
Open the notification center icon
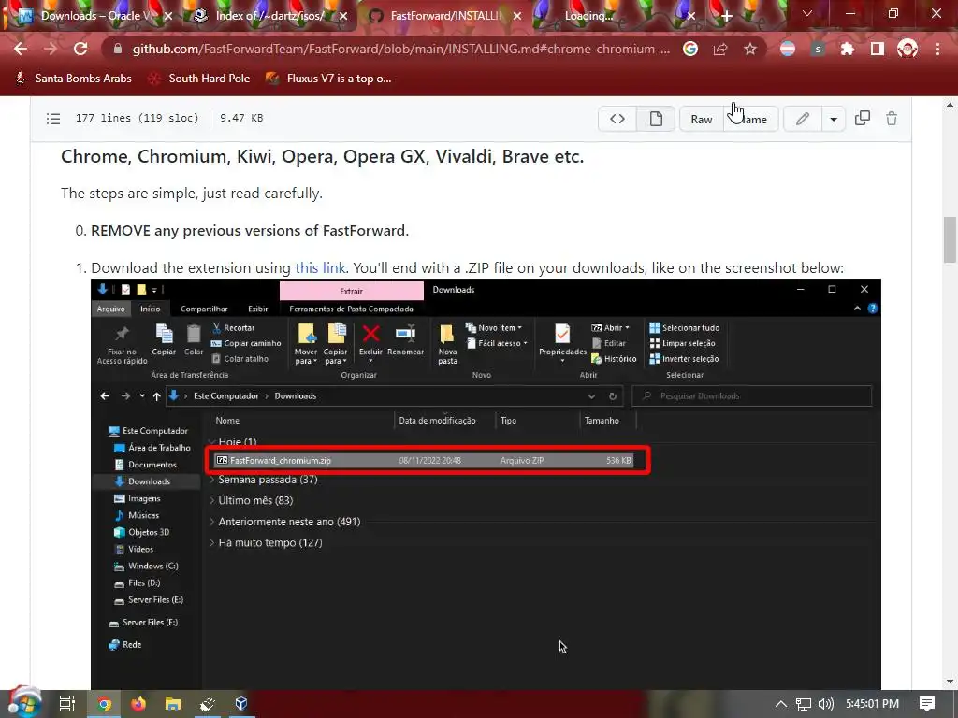927,704
